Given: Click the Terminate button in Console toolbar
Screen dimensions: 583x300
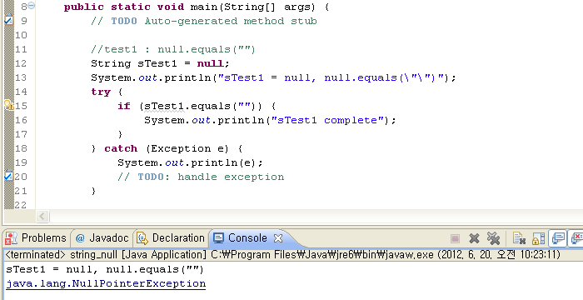Looking at the screenshot, I should tap(455, 238).
